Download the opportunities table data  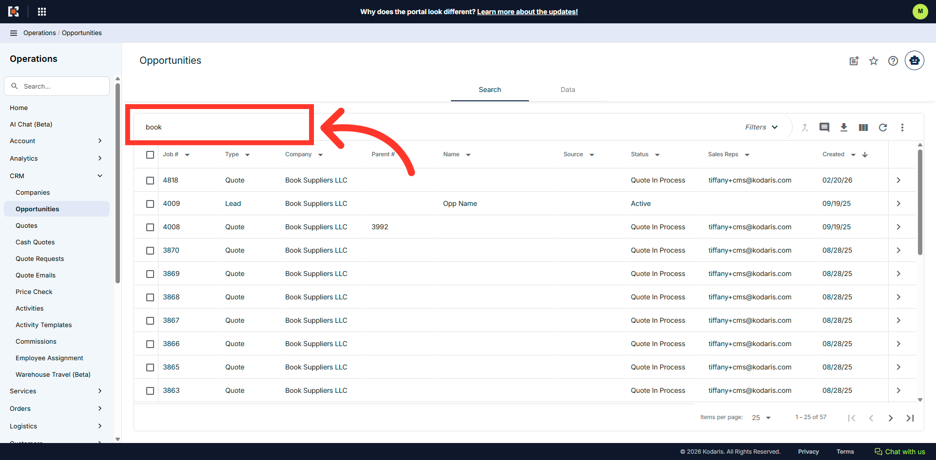pyautogui.click(x=844, y=128)
